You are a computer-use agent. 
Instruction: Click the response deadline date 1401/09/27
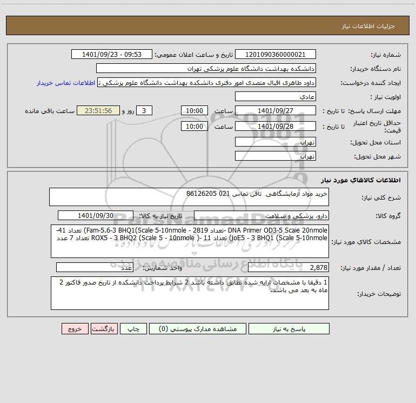coord(276,110)
